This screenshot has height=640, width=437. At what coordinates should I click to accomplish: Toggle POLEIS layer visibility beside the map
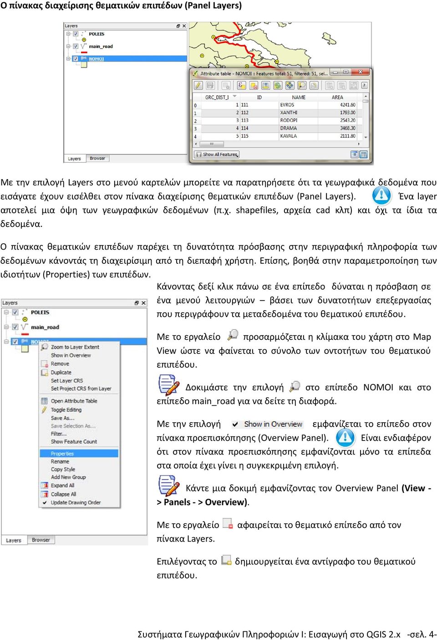(x=75, y=34)
